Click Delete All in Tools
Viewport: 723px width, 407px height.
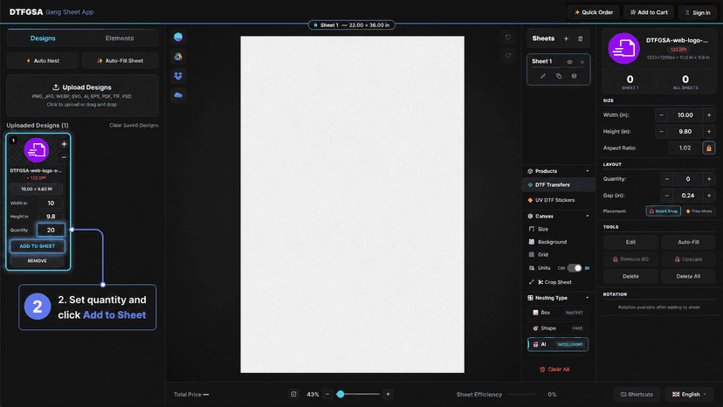pos(688,276)
